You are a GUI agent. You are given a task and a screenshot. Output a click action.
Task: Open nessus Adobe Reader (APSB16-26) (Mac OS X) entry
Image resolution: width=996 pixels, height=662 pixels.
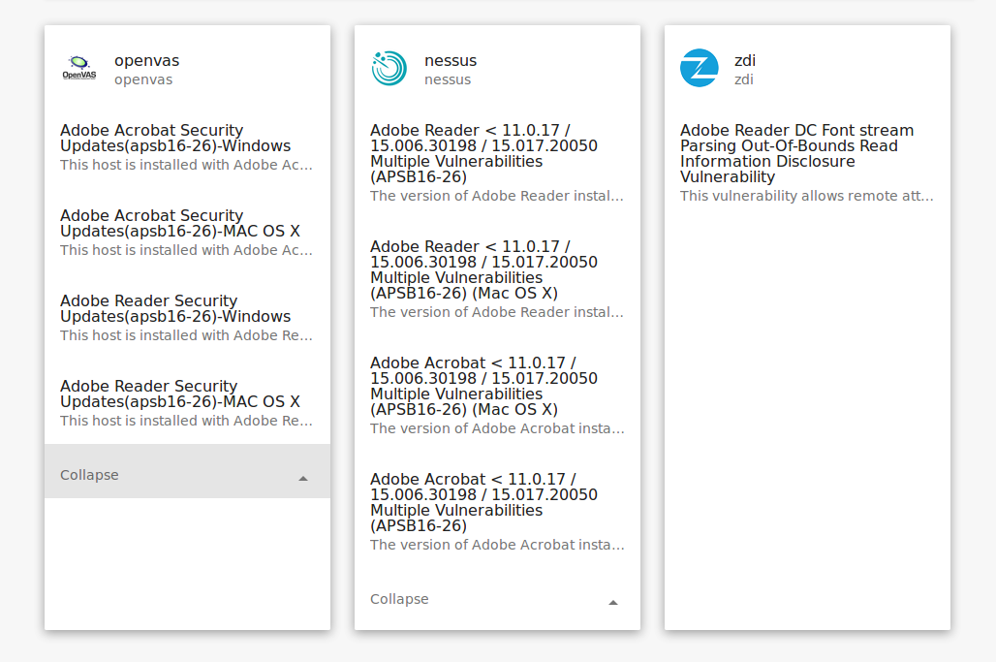click(x=497, y=278)
